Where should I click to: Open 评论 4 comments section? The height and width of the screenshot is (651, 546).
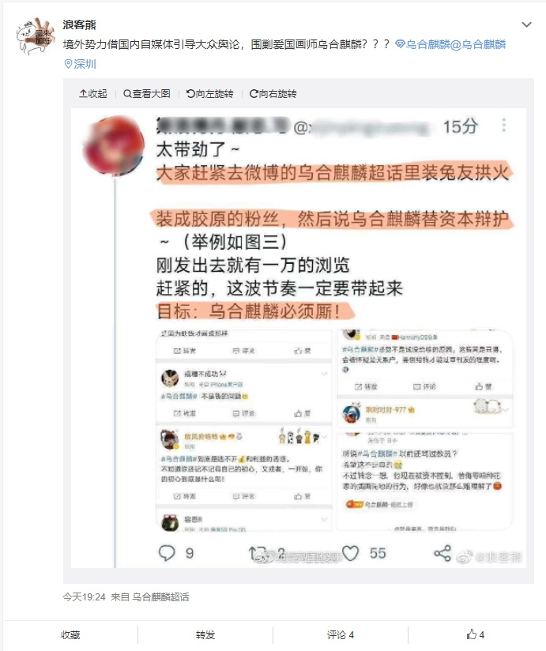[340, 635]
